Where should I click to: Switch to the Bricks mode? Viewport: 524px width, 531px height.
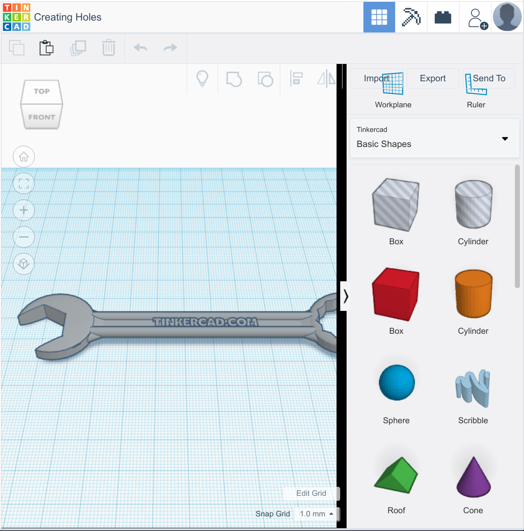point(443,17)
